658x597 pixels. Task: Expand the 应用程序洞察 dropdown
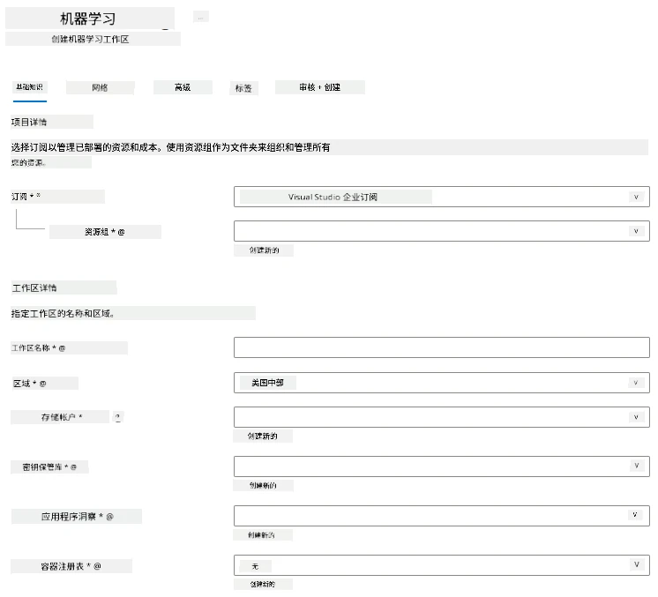coord(442,516)
